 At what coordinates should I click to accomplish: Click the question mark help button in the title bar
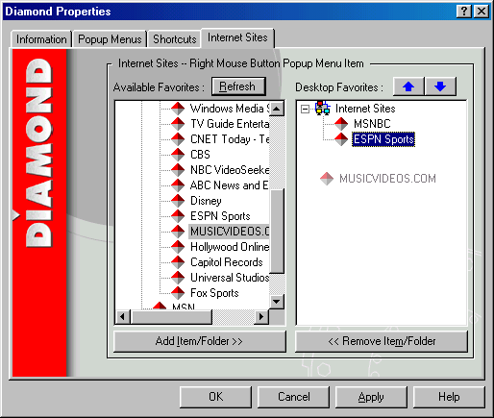464,12
